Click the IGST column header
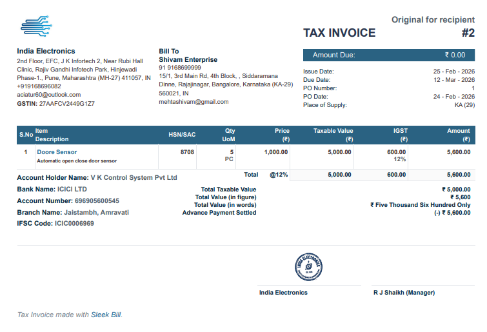The width and height of the screenshot is (487, 332). point(401,135)
